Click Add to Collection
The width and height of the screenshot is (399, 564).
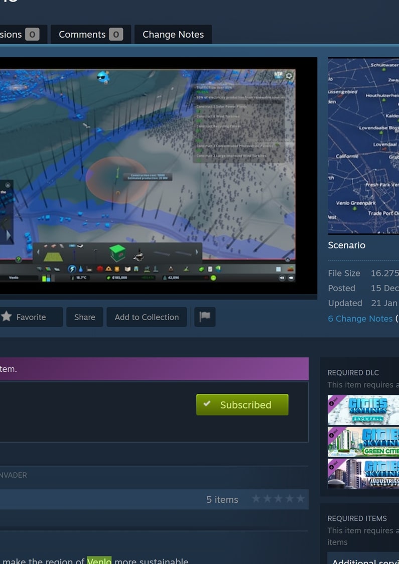[x=147, y=317]
